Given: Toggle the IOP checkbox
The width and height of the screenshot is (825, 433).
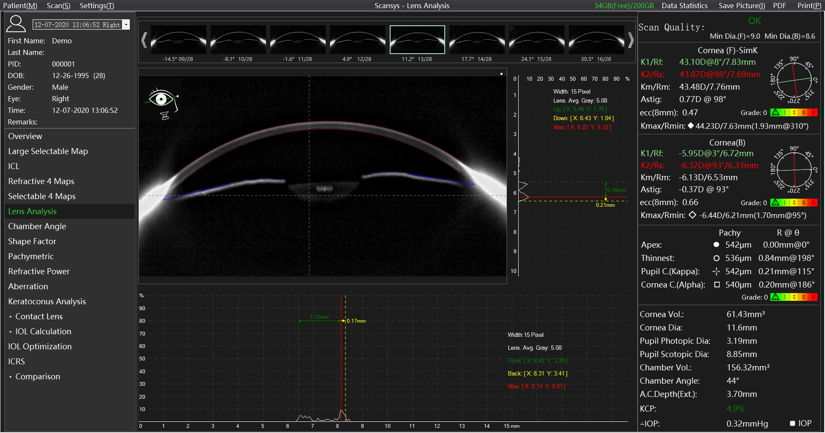Looking at the screenshot, I should (x=792, y=424).
